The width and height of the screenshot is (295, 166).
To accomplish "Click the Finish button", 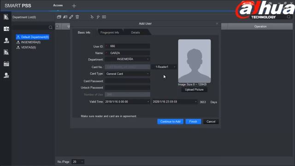I will tap(193, 122).
